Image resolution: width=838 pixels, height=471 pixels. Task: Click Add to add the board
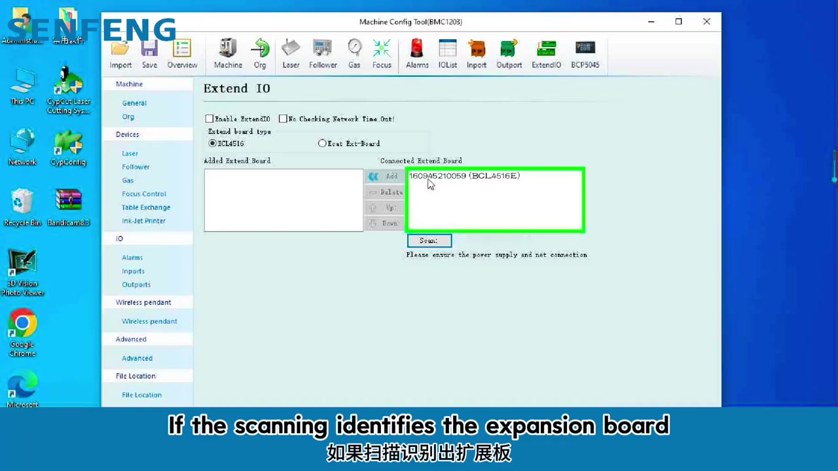[384, 176]
